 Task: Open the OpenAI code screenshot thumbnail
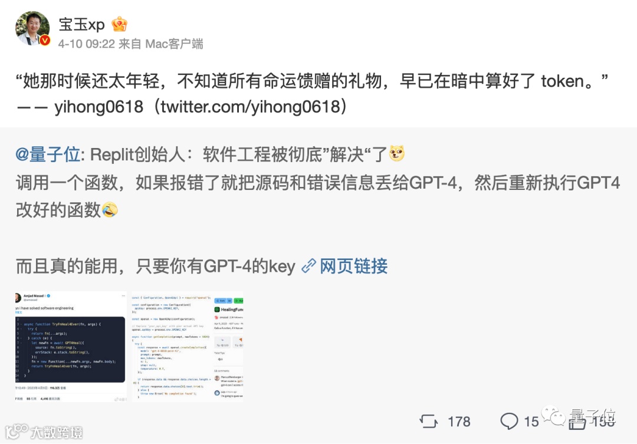click(x=188, y=347)
